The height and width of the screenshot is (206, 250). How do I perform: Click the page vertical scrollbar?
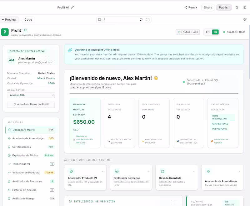249,52
